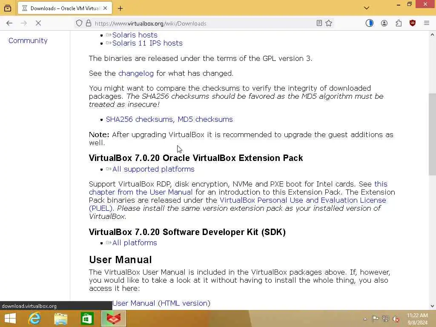Launch Internet Explorer from the taskbar

pos(35,318)
